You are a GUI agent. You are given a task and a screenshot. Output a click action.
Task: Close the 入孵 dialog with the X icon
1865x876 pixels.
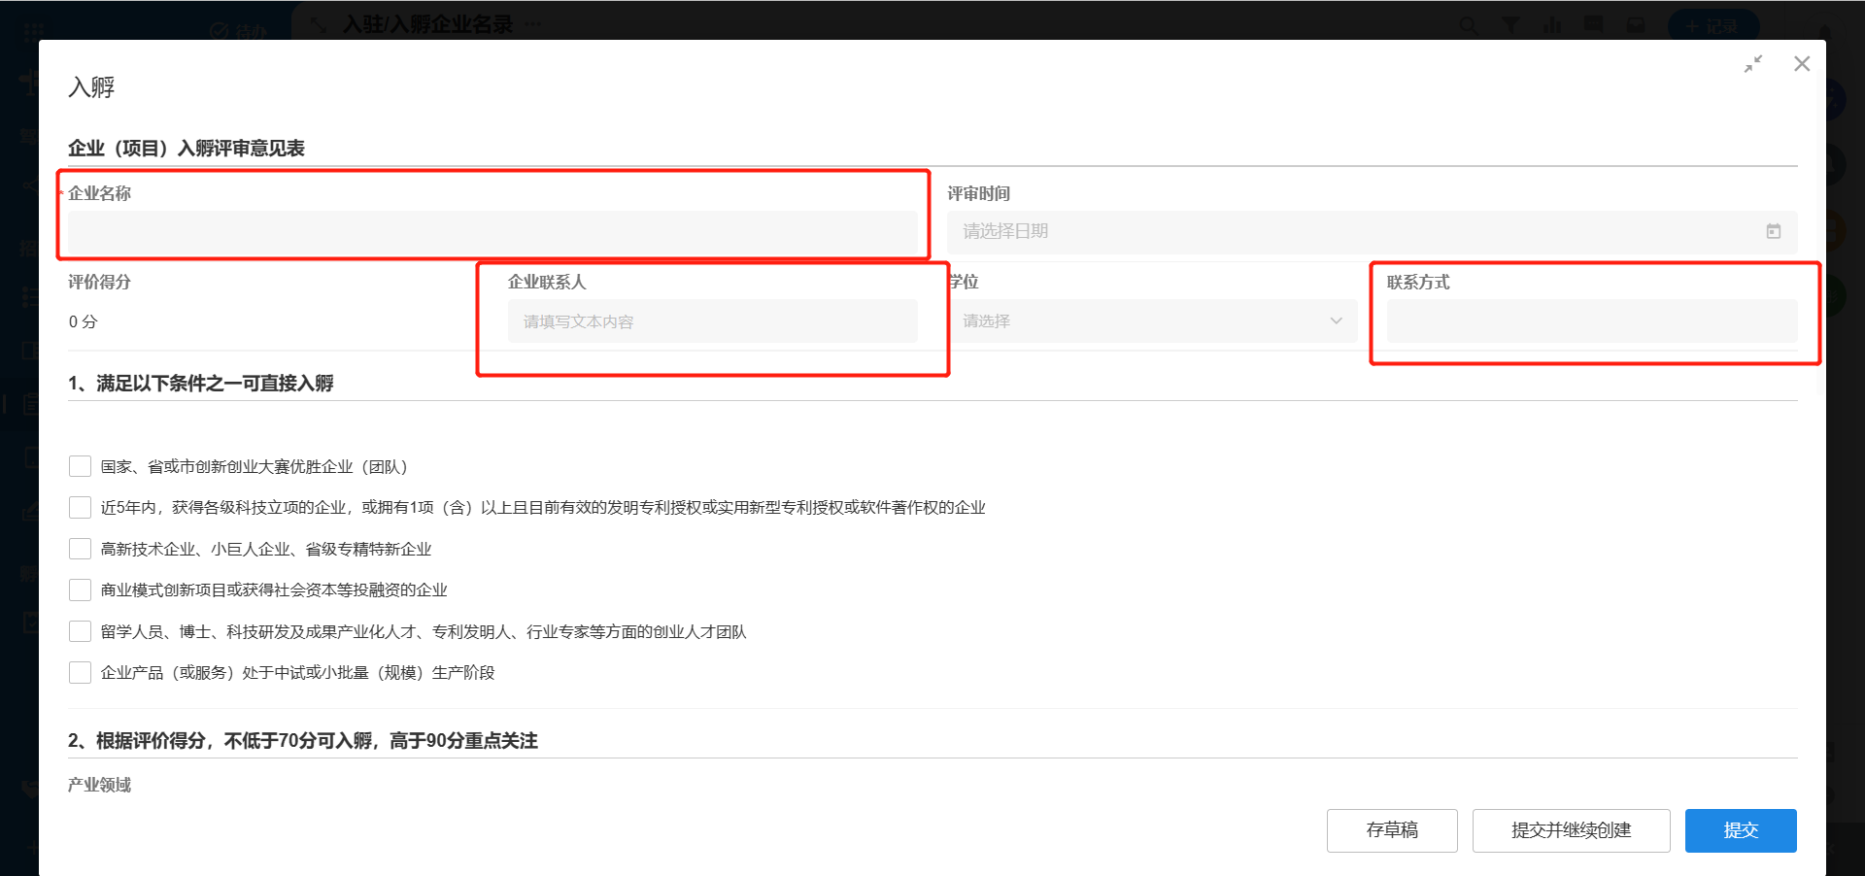coord(1802,64)
